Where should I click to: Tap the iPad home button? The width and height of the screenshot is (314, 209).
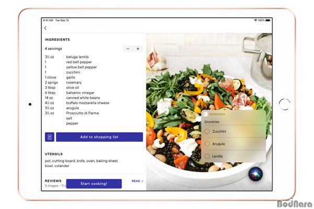point(284,104)
